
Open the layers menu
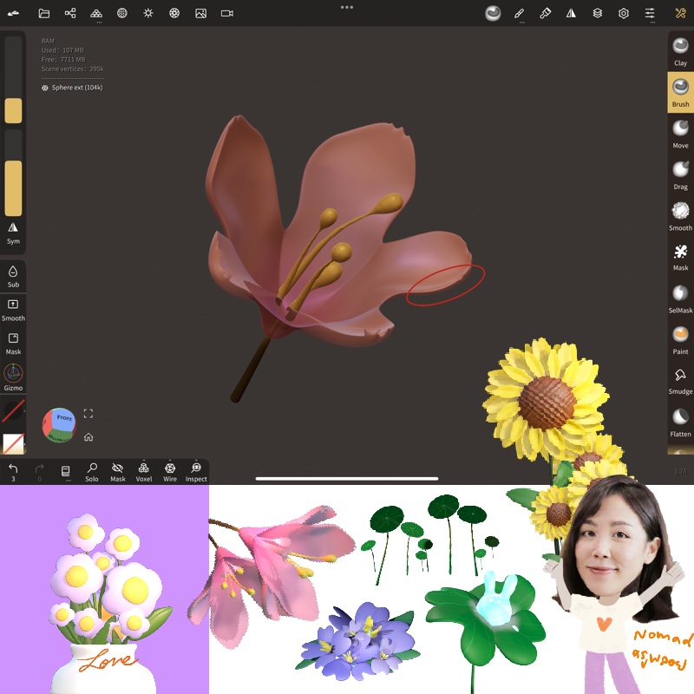(598, 14)
